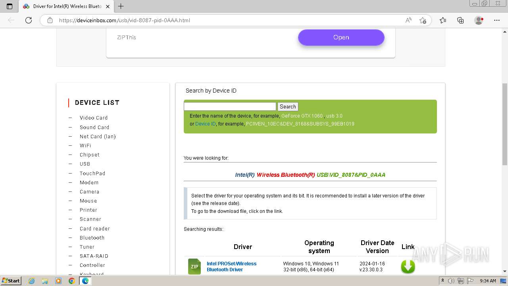Open Video Card category
The image size is (508, 286).
pos(94,118)
